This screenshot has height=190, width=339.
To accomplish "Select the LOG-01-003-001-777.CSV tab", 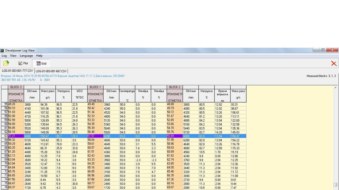I will pyautogui.click(x=17, y=71).
